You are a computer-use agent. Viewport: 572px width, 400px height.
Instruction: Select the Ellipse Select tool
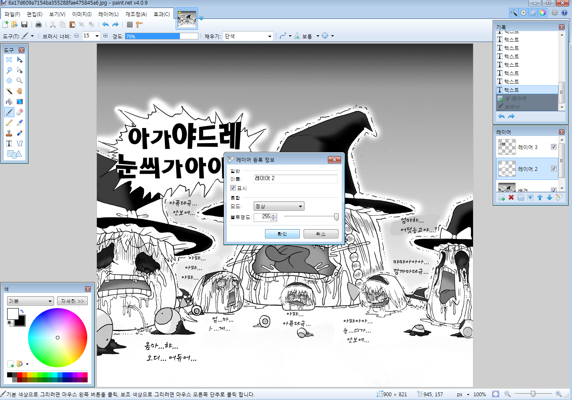9,81
